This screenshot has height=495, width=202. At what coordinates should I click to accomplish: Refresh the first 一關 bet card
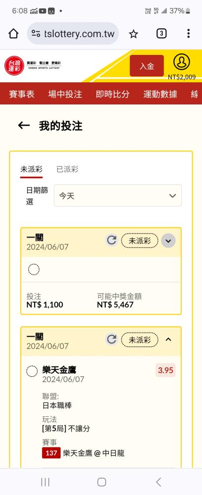111,241
